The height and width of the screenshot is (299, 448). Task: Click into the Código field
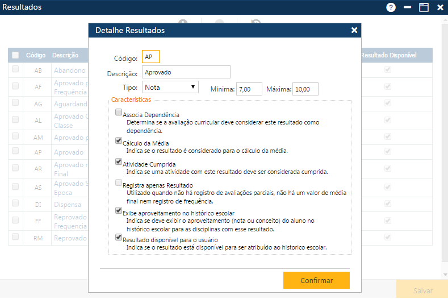pyautogui.click(x=151, y=57)
